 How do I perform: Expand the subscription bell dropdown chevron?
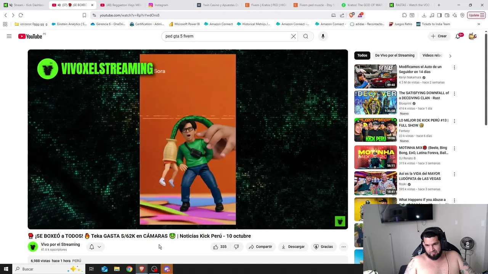pyautogui.click(x=99, y=247)
